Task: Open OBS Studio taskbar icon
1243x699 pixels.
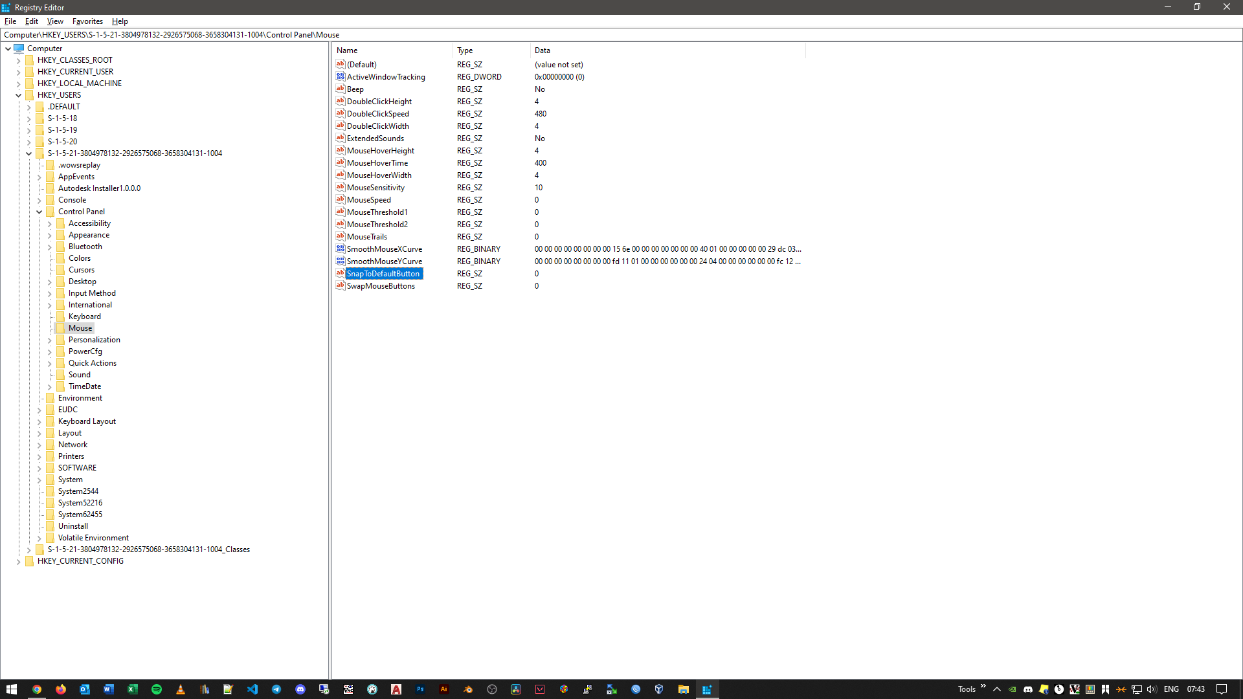Action: tap(492, 689)
